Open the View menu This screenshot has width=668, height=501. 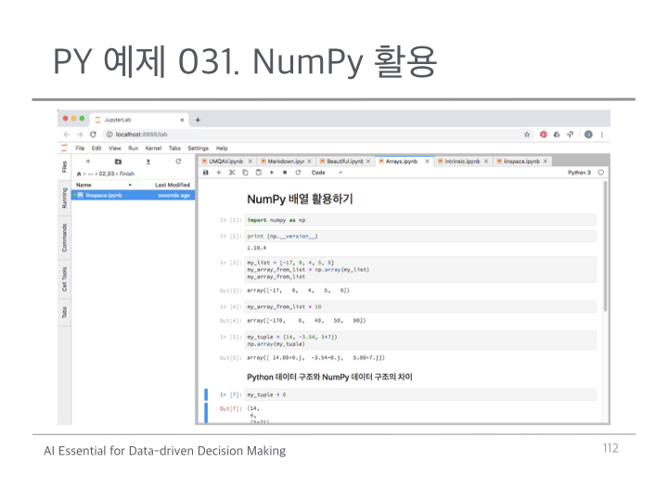(x=115, y=148)
